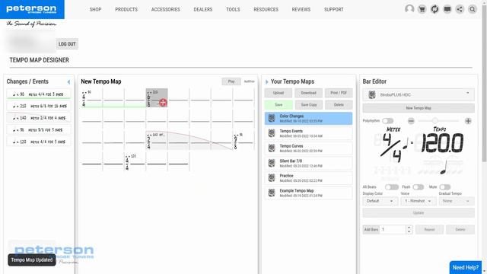Click the quarter note icon beside Meter
The width and height of the screenshot is (487, 274).
406,144
